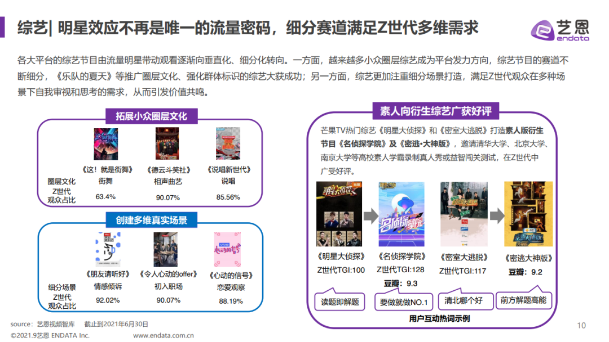Select the Z世代TGI:117 value
Image resolution: width=609 pixels, height=342 pixels.
pos(462,271)
